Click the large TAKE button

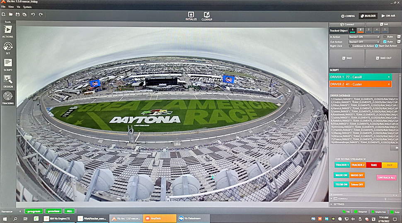pyautogui.click(x=347, y=58)
